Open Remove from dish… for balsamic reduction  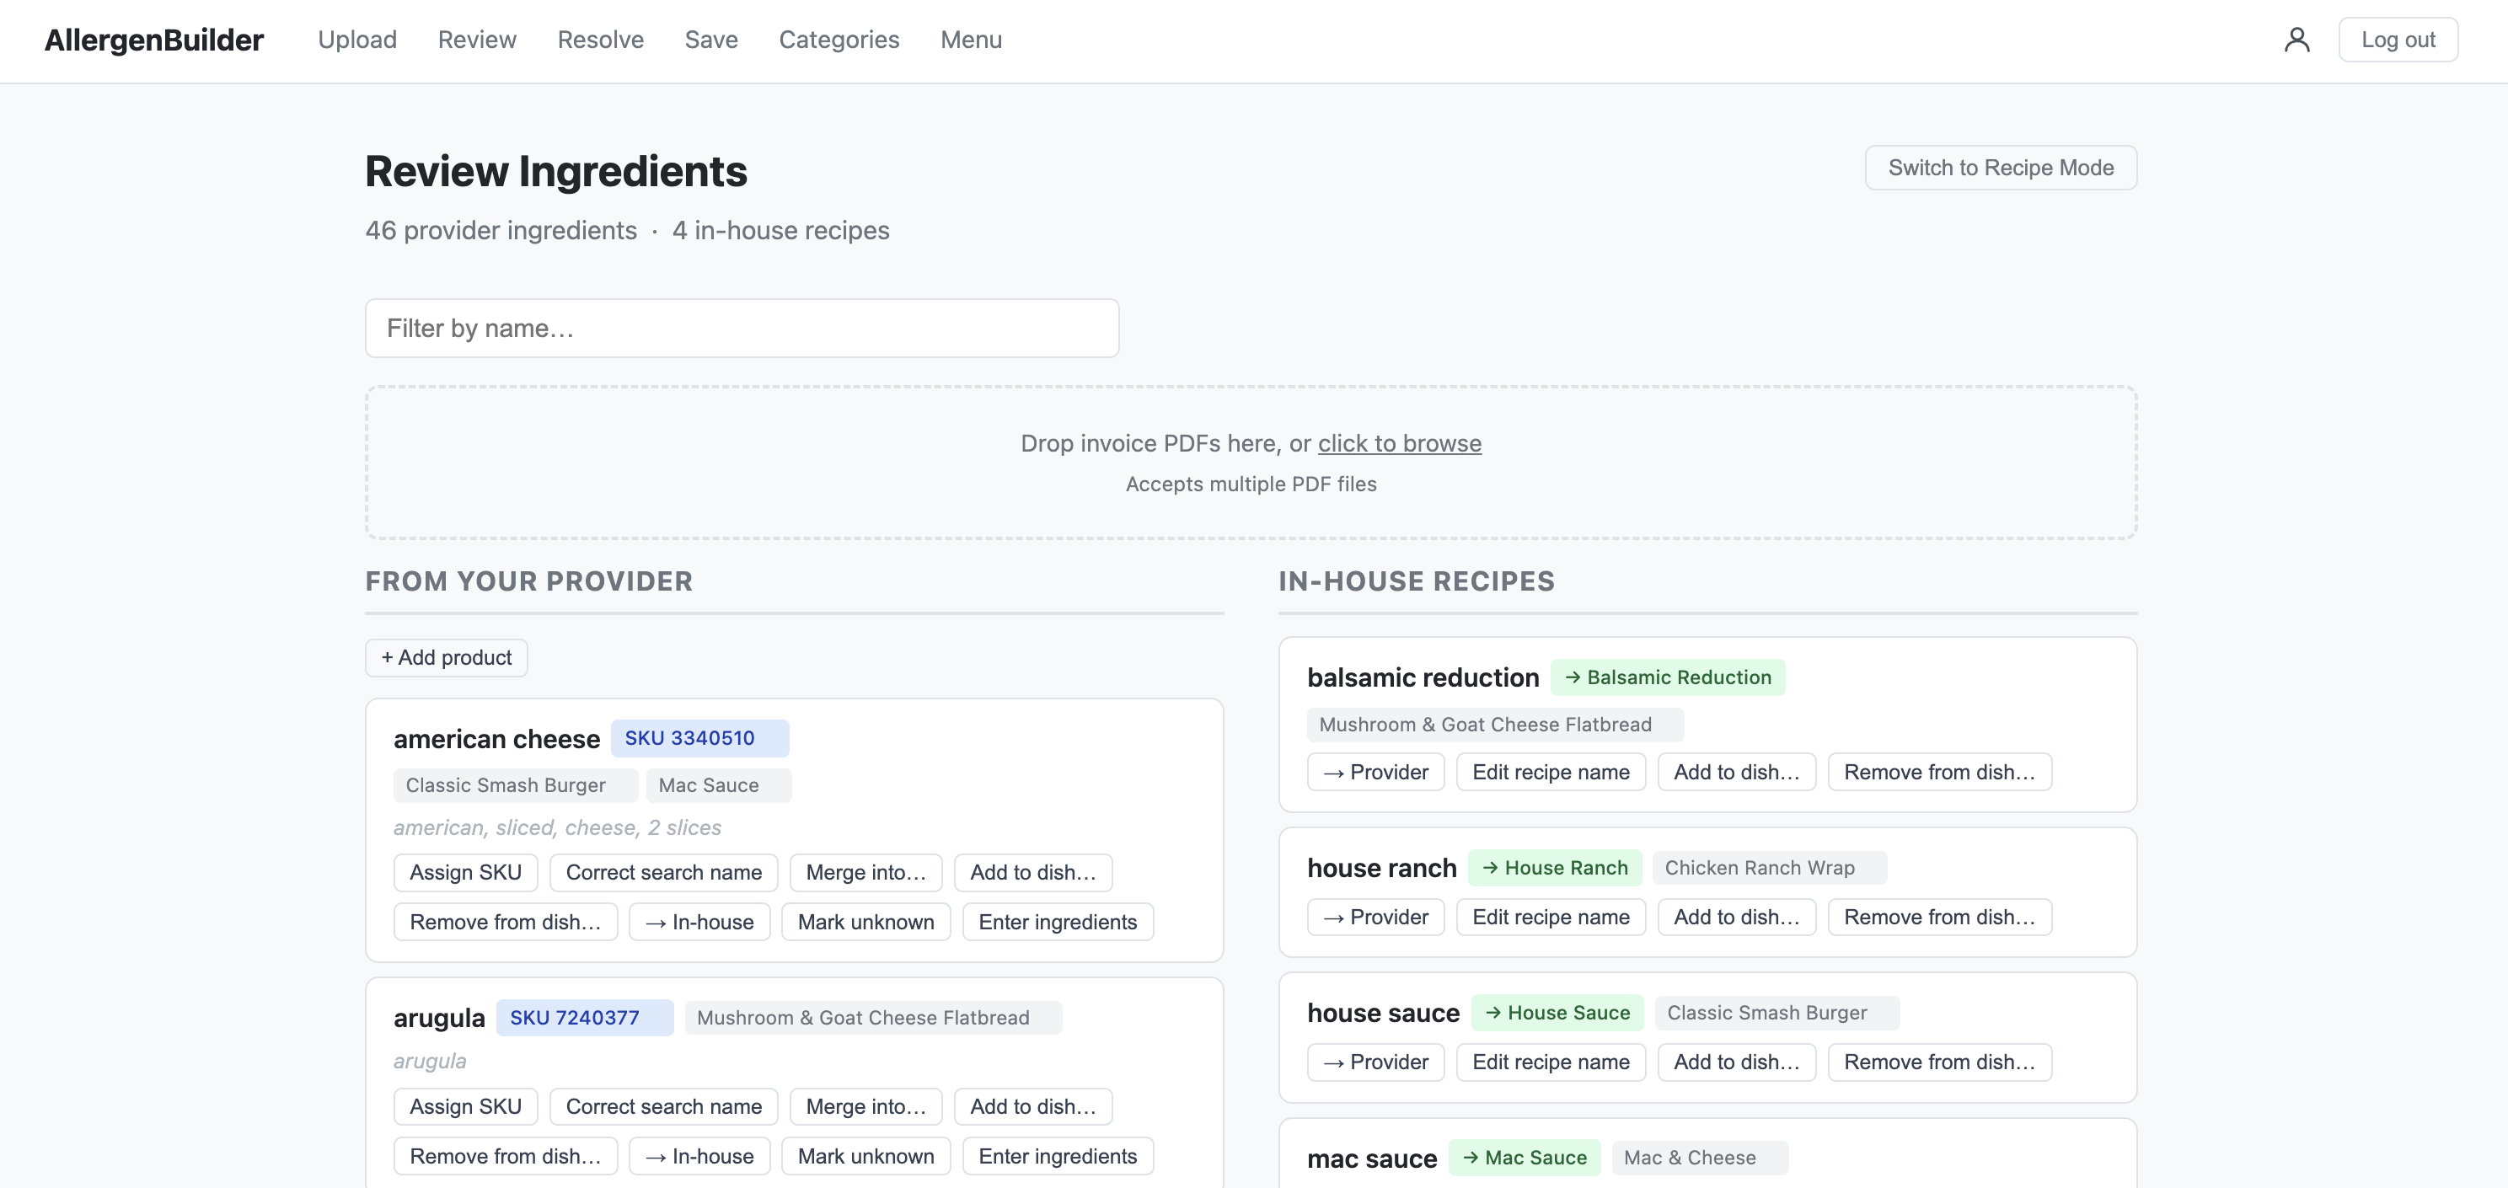tap(1939, 772)
